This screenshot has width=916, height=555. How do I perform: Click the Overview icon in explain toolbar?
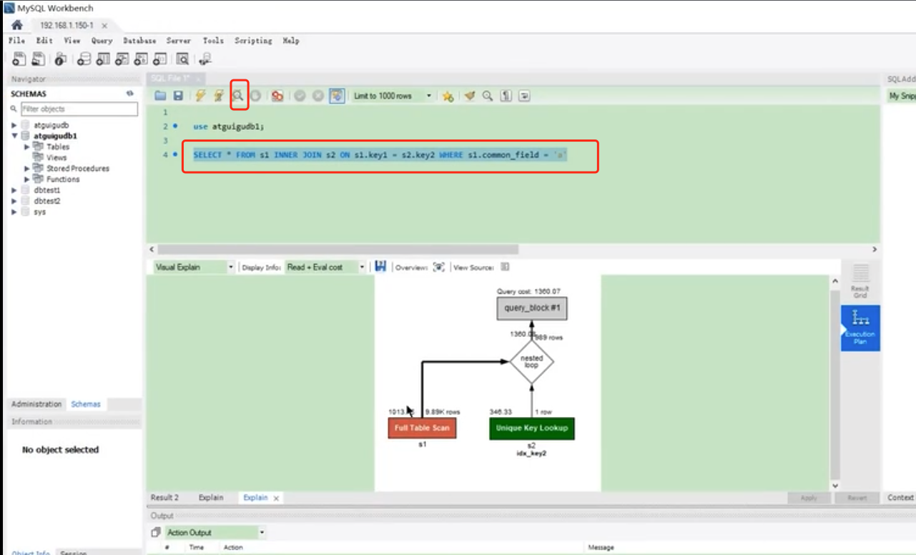click(x=439, y=267)
